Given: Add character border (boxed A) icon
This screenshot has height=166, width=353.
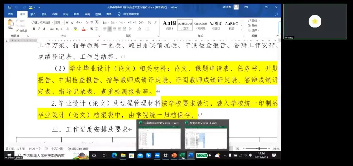Looking at the screenshot, I should (x=96, y=22).
